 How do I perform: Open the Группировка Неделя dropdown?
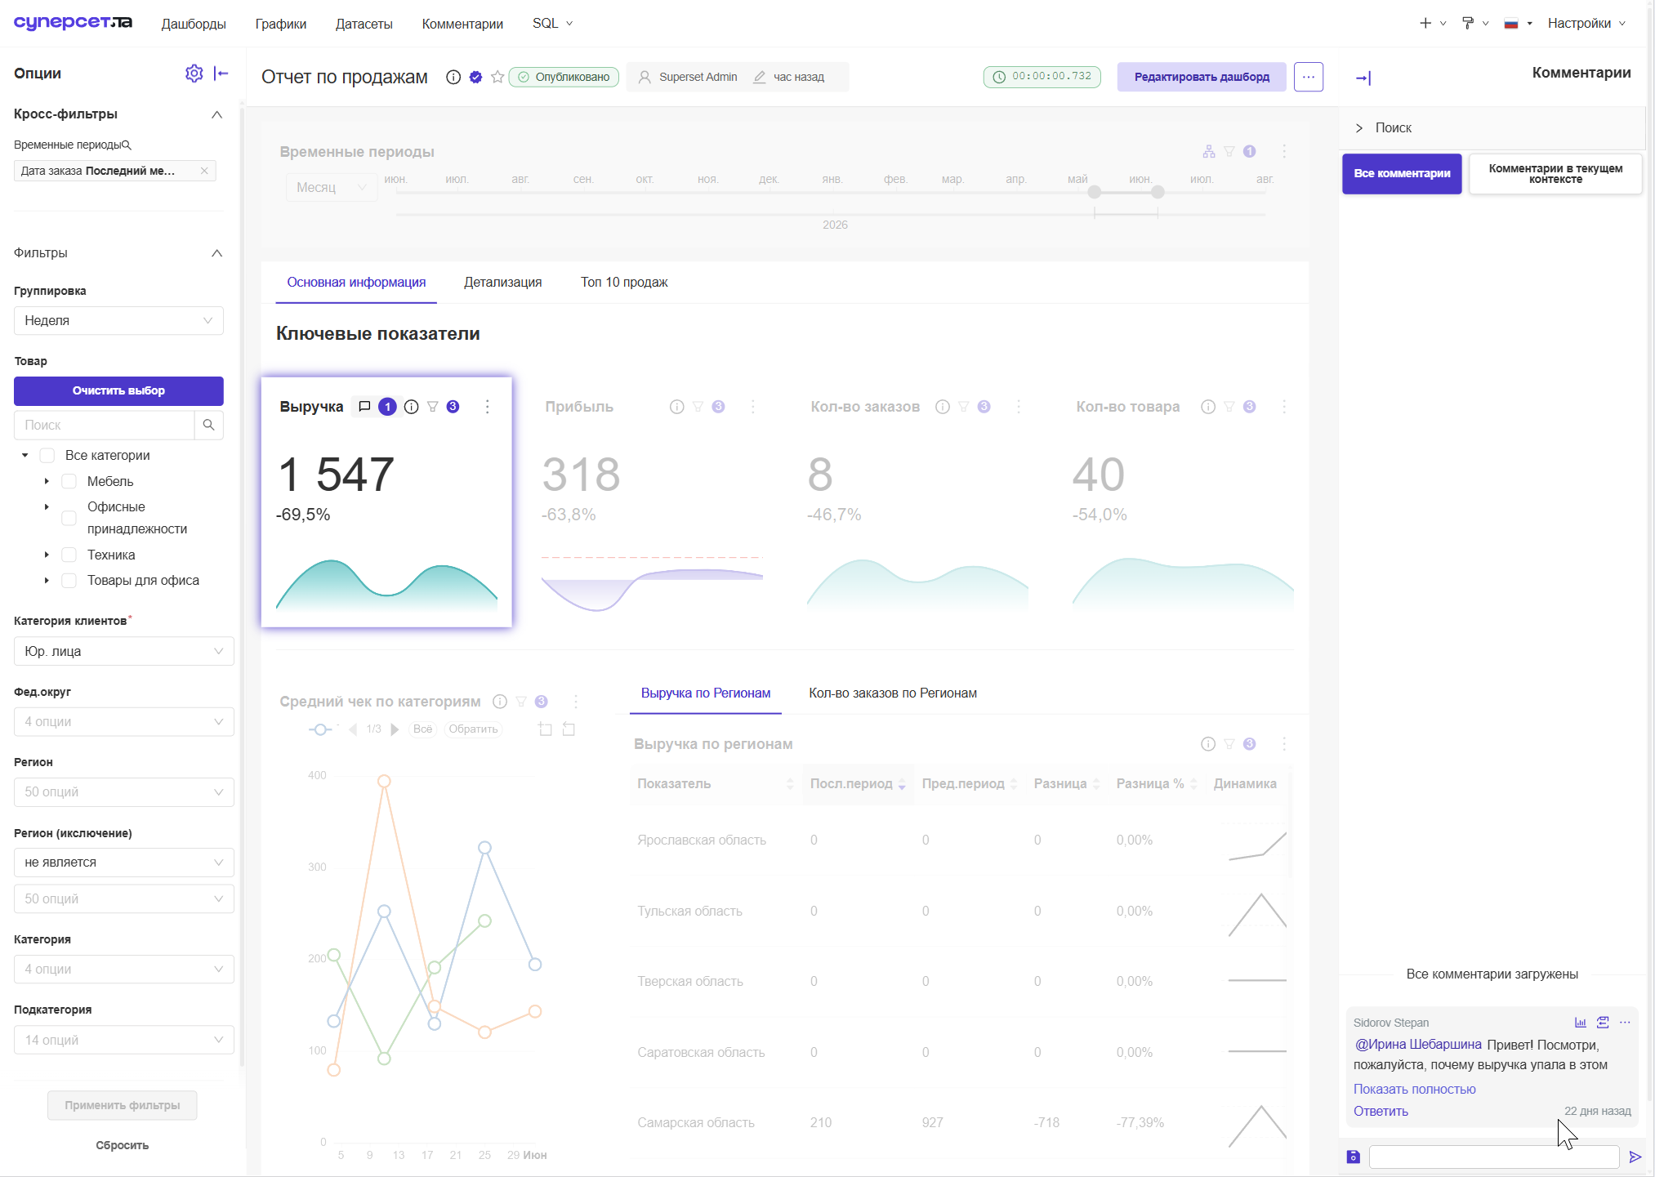pyautogui.click(x=118, y=320)
